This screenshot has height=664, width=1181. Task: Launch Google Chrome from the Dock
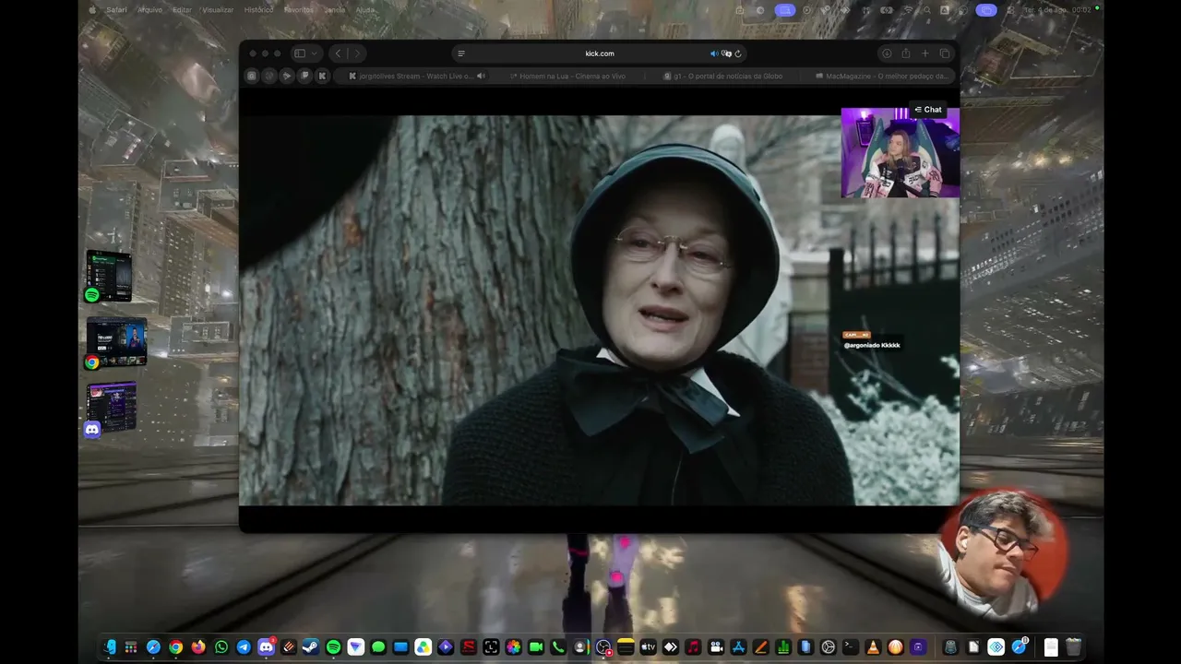[x=176, y=647]
